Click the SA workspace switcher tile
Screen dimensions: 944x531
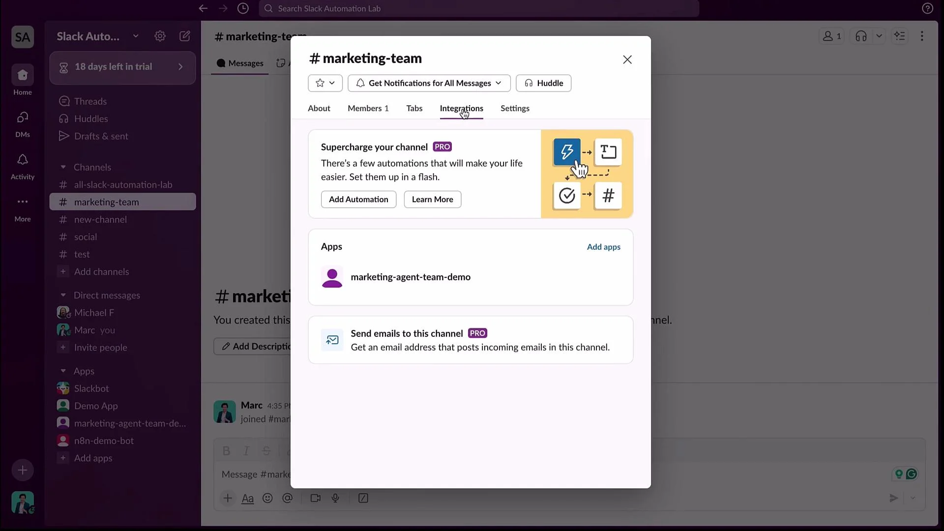23,37
